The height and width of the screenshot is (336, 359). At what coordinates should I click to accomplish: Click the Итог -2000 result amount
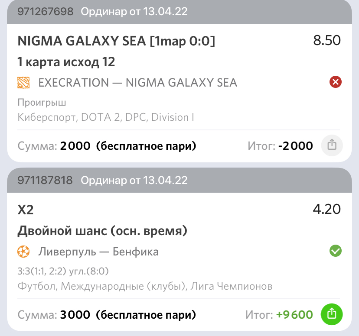280,146
